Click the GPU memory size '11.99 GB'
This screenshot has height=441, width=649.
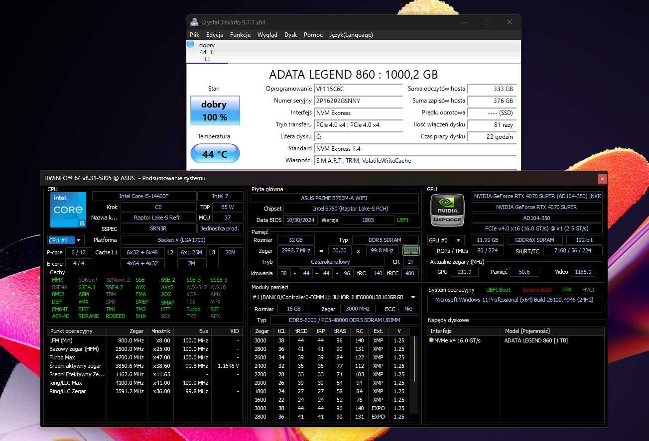click(488, 240)
